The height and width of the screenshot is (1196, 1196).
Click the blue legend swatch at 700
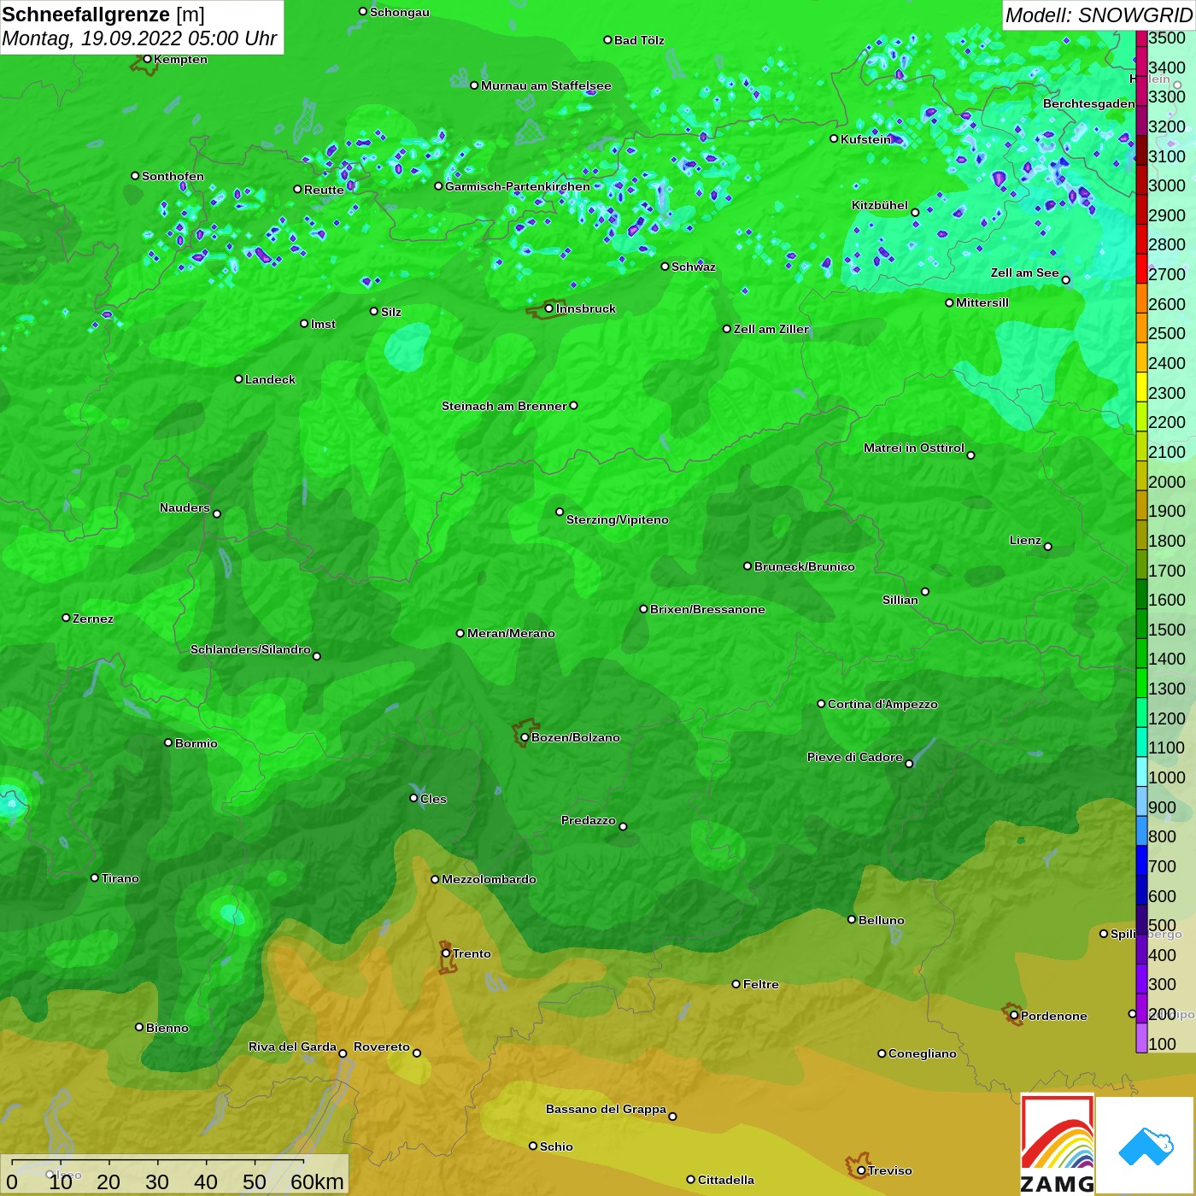(1141, 860)
